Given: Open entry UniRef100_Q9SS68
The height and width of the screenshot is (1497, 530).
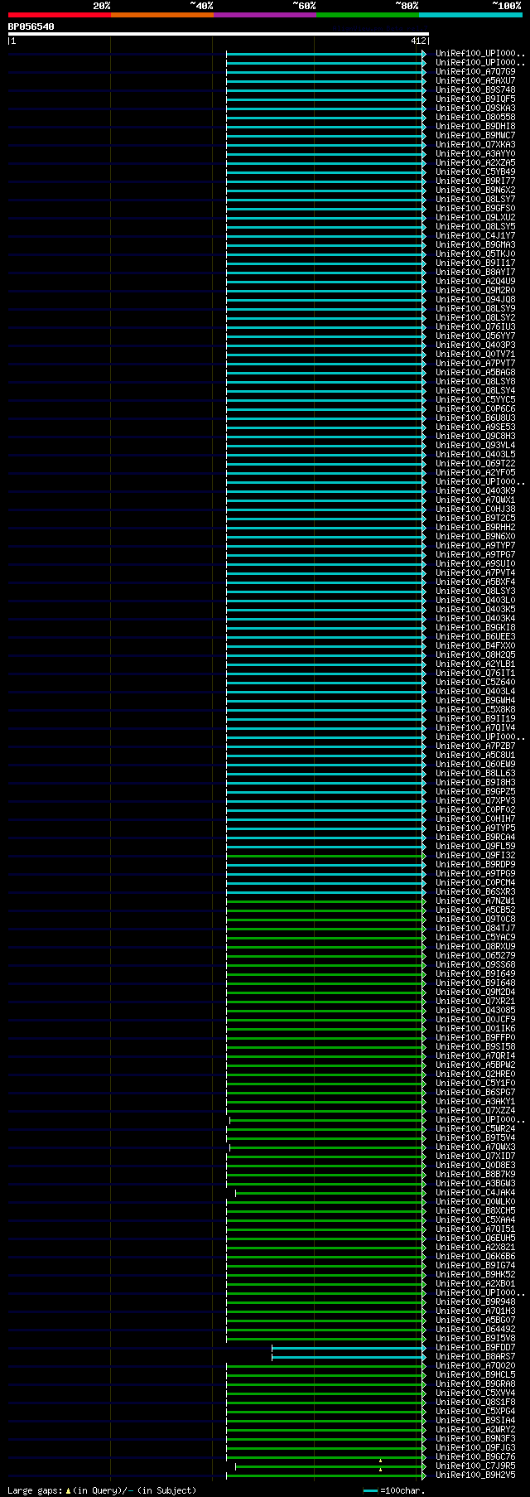Looking at the screenshot, I should tap(475, 965).
